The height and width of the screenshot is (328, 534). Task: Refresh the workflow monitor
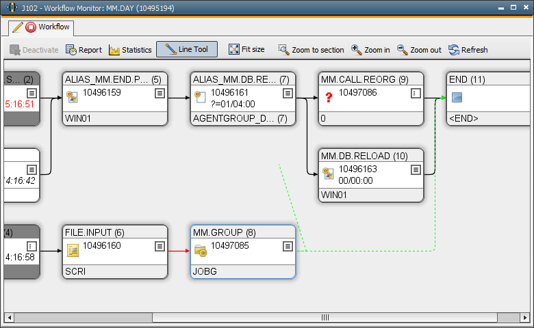click(x=468, y=50)
